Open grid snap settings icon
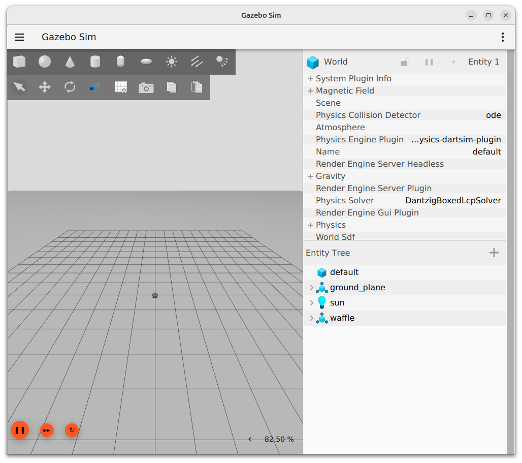Image resolution: width=522 pixels, height=463 pixels. click(121, 87)
